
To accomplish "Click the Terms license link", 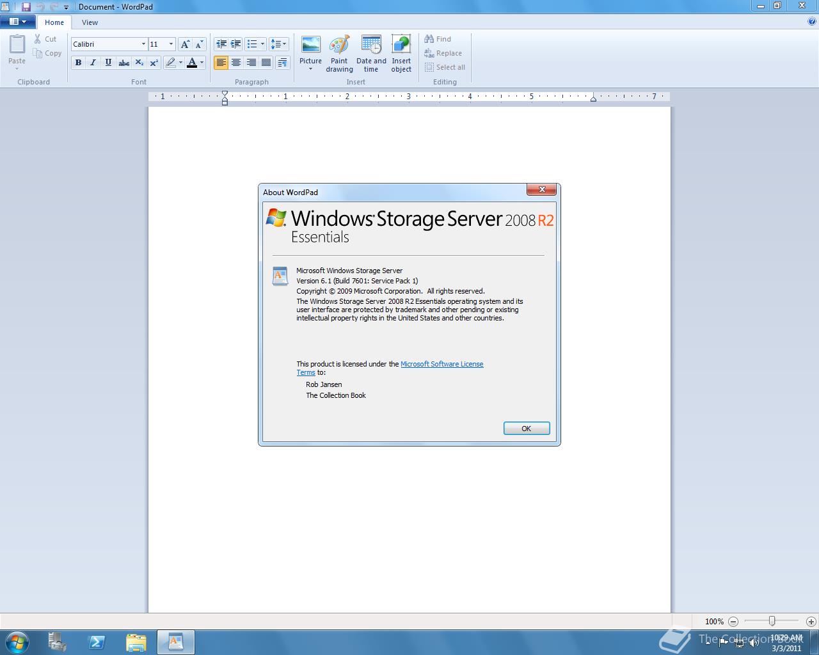I will coord(306,372).
